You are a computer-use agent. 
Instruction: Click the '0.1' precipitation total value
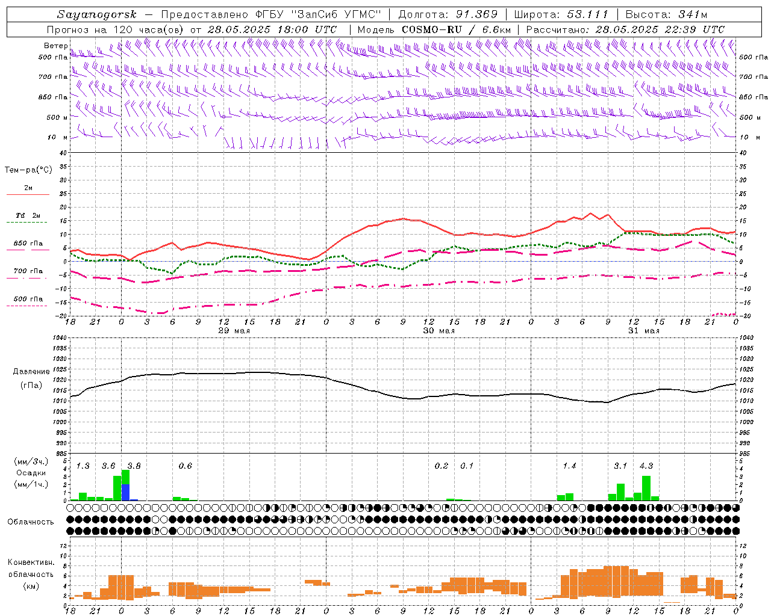pyautogui.click(x=467, y=466)
